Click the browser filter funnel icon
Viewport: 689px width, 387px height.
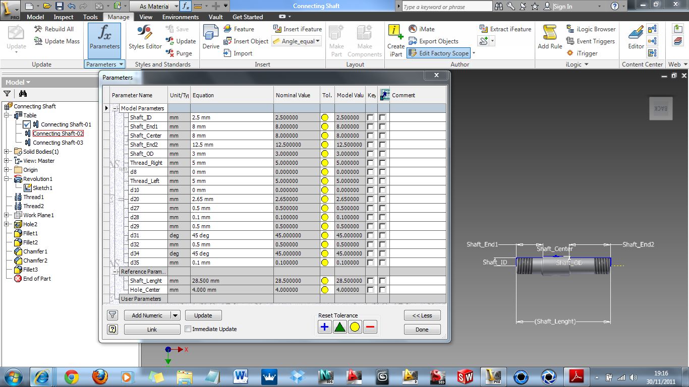(7, 94)
